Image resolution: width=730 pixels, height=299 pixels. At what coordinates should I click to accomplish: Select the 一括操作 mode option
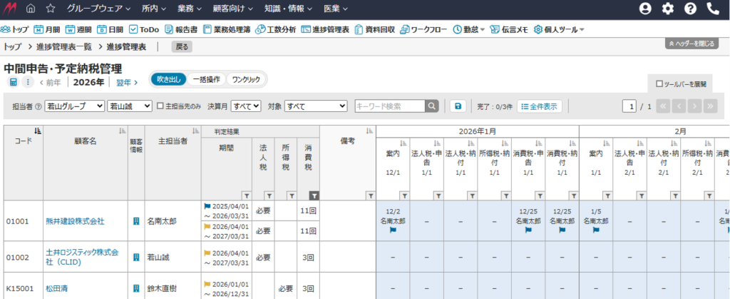point(207,79)
